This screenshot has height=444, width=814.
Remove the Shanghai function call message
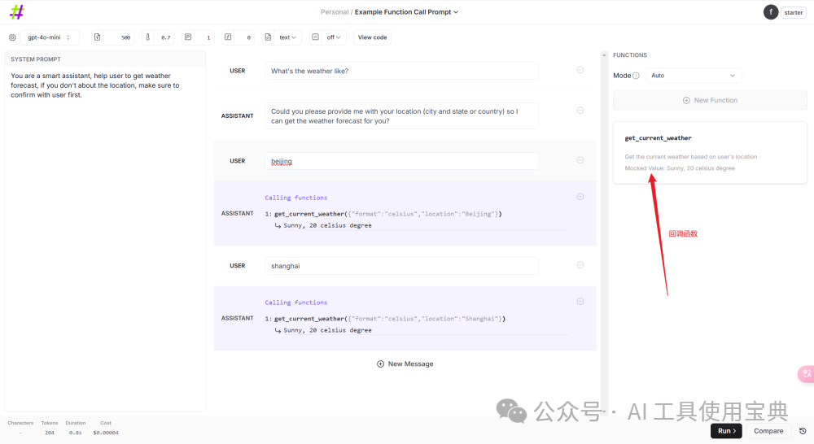580,301
